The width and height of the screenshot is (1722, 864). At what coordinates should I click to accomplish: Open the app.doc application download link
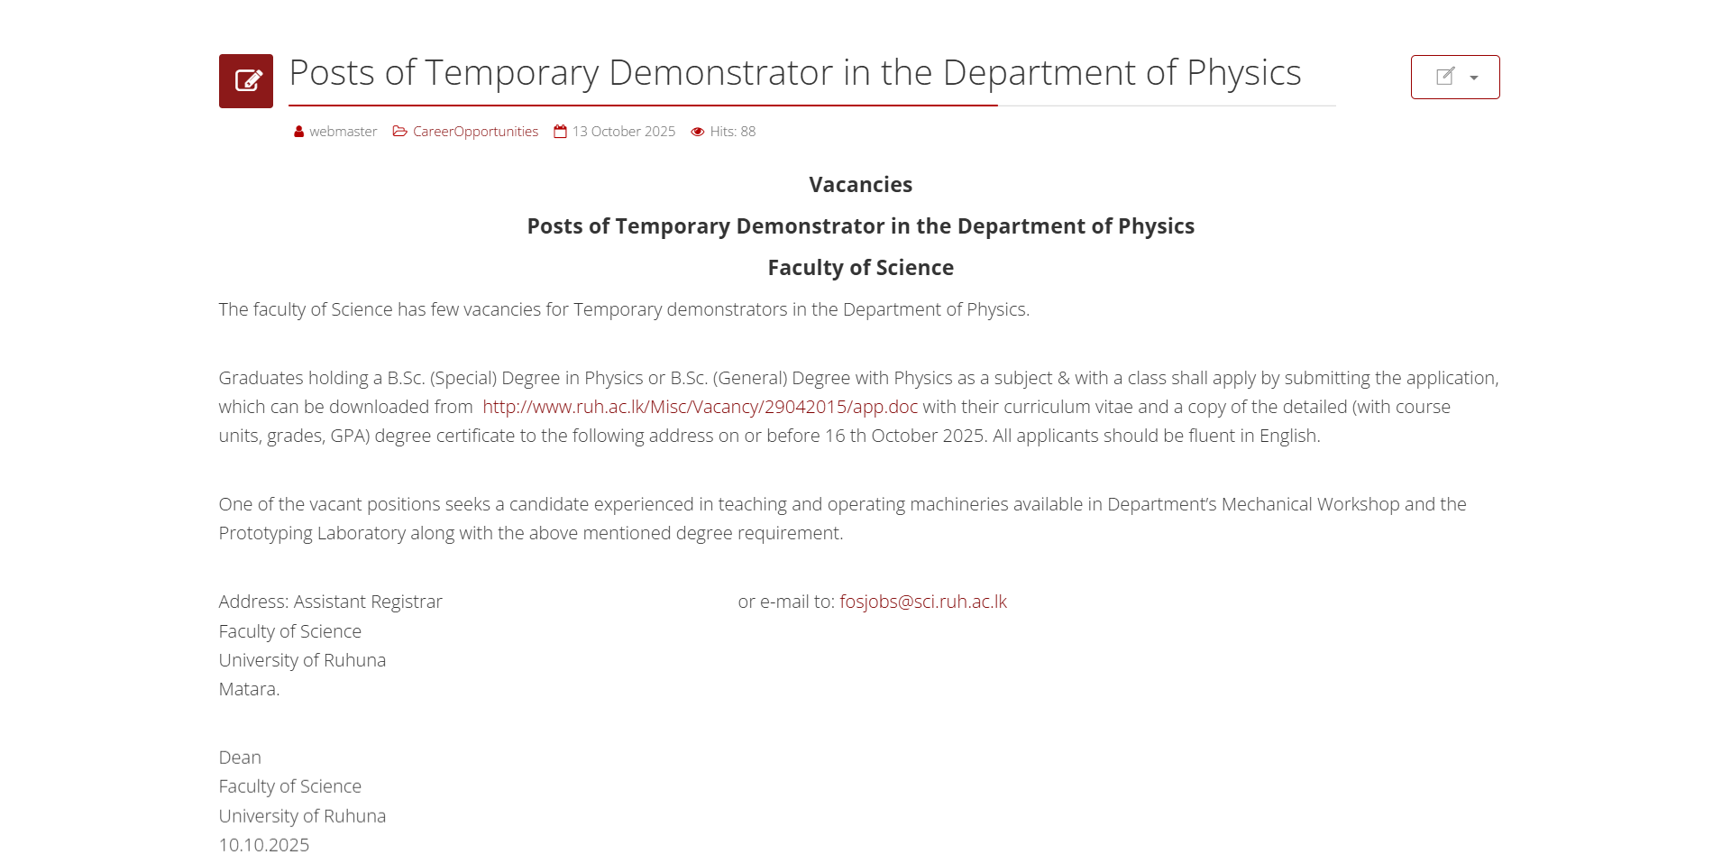point(700,407)
